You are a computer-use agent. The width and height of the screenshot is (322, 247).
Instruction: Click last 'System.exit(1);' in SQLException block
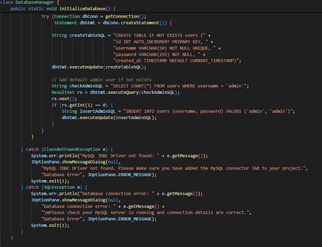(50, 225)
